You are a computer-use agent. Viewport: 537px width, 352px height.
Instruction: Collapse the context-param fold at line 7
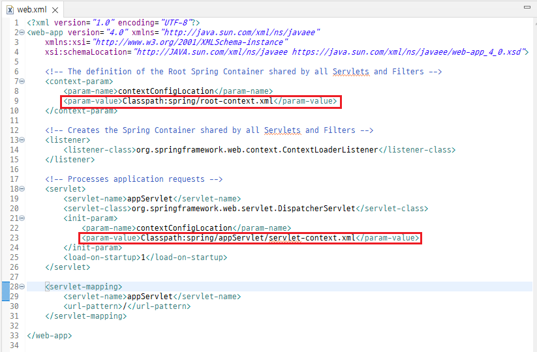(22, 81)
